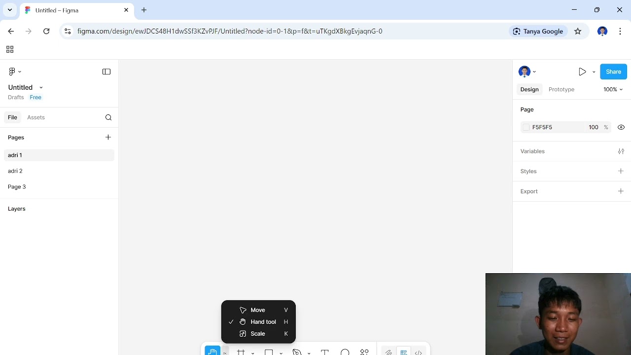
Task: Open the Untitled file name dropdown
Action: [x=41, y=87]
